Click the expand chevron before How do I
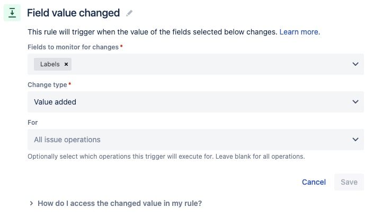This screenshot has width=373, height=216. point(31,203)
